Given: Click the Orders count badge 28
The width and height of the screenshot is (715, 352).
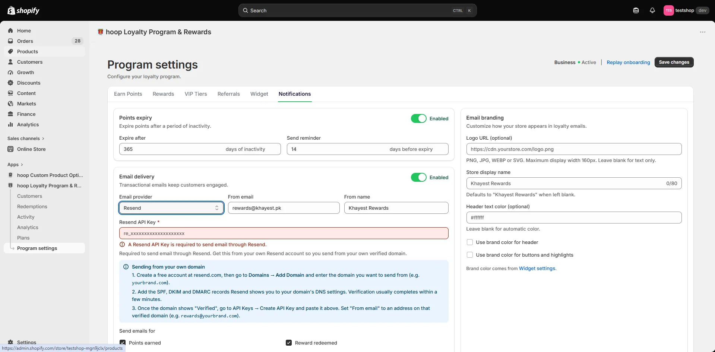Looking at the screenshot, I should 77,41.
